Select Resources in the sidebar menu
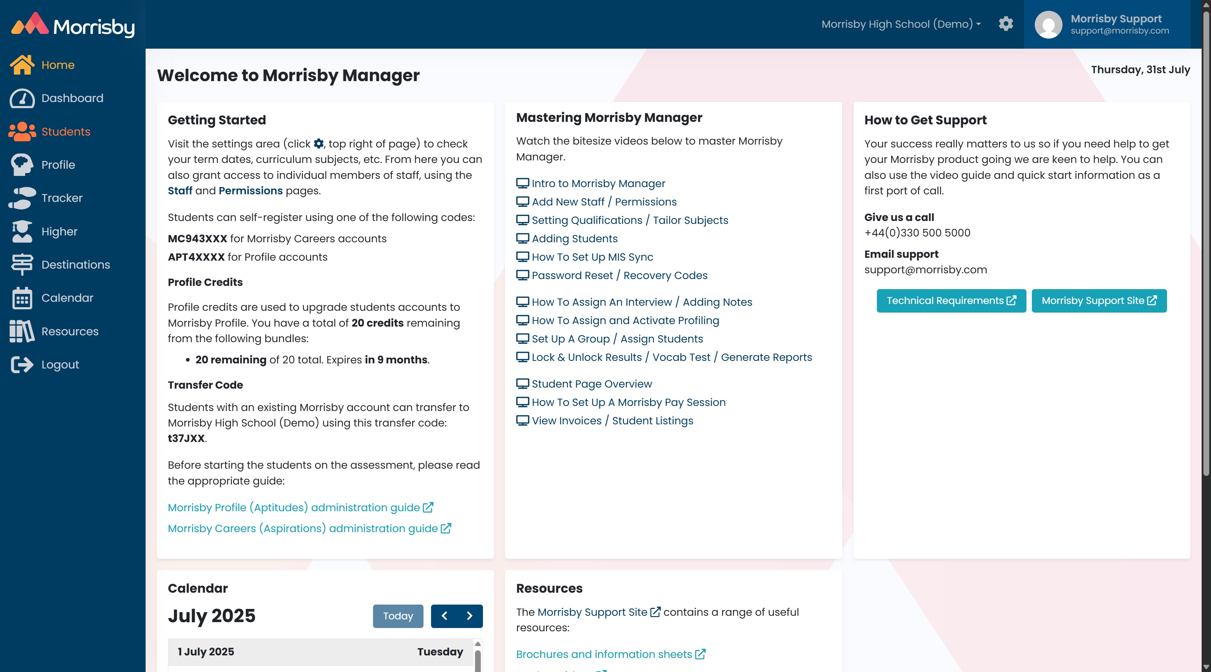 70,332
